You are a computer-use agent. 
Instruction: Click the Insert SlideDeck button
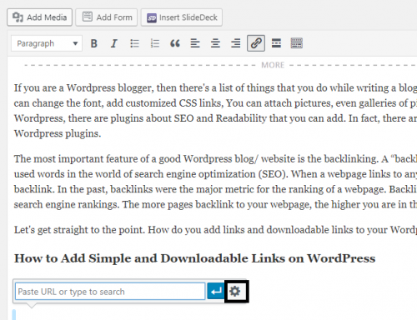pyautogui.click(x=182, y=17)
